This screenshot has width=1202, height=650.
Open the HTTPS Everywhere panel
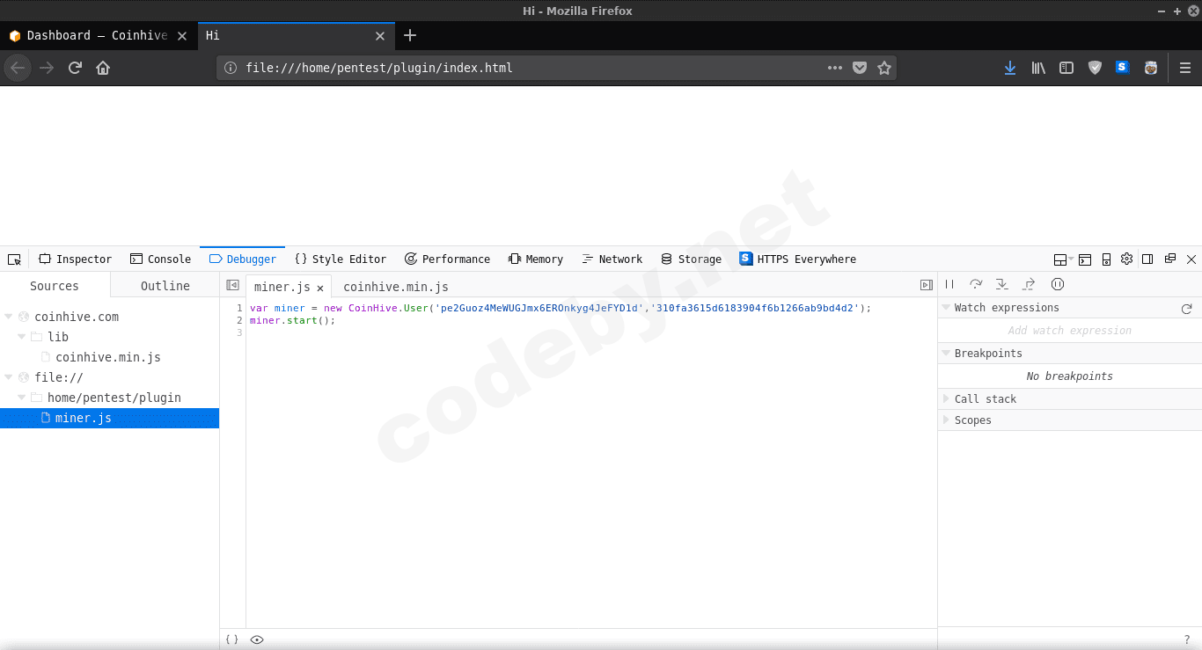pyautogui.click(x=798, y=259)
